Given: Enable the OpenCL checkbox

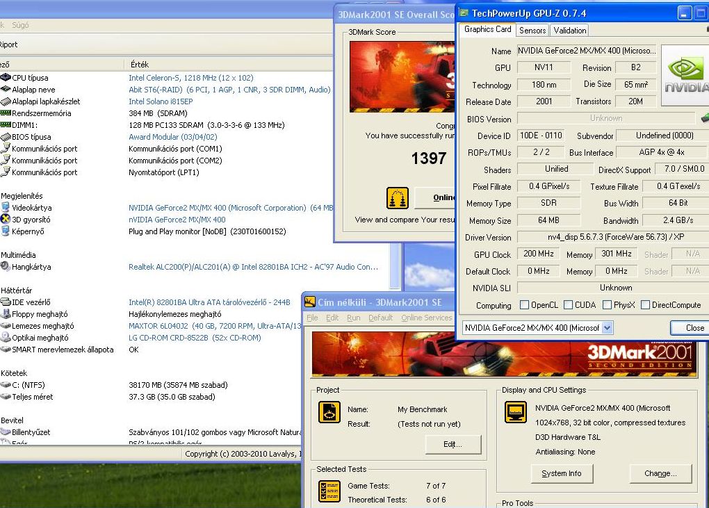Looking at the screenshot, I should [525, 305].
